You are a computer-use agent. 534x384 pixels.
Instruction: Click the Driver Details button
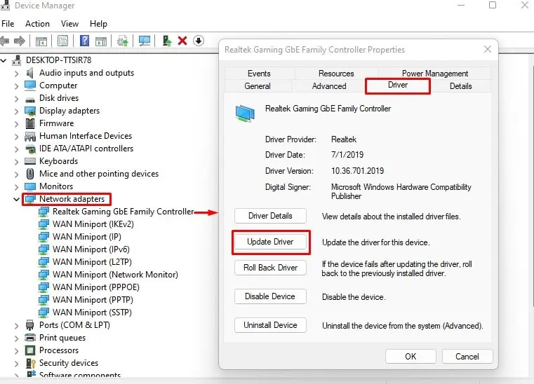click(x=270, y=216)
